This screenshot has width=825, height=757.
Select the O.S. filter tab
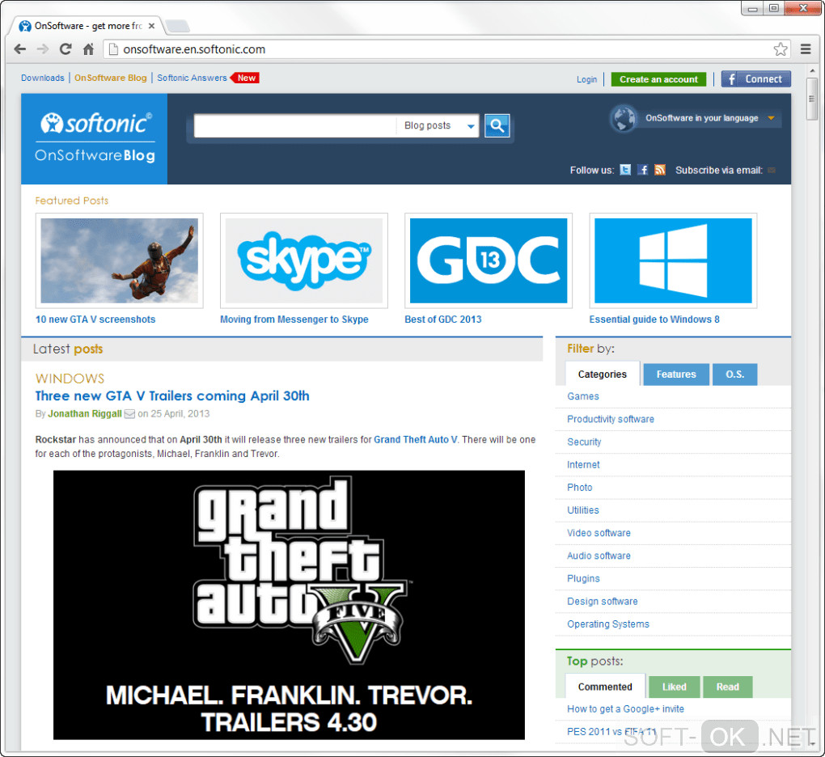click(734, 374)
